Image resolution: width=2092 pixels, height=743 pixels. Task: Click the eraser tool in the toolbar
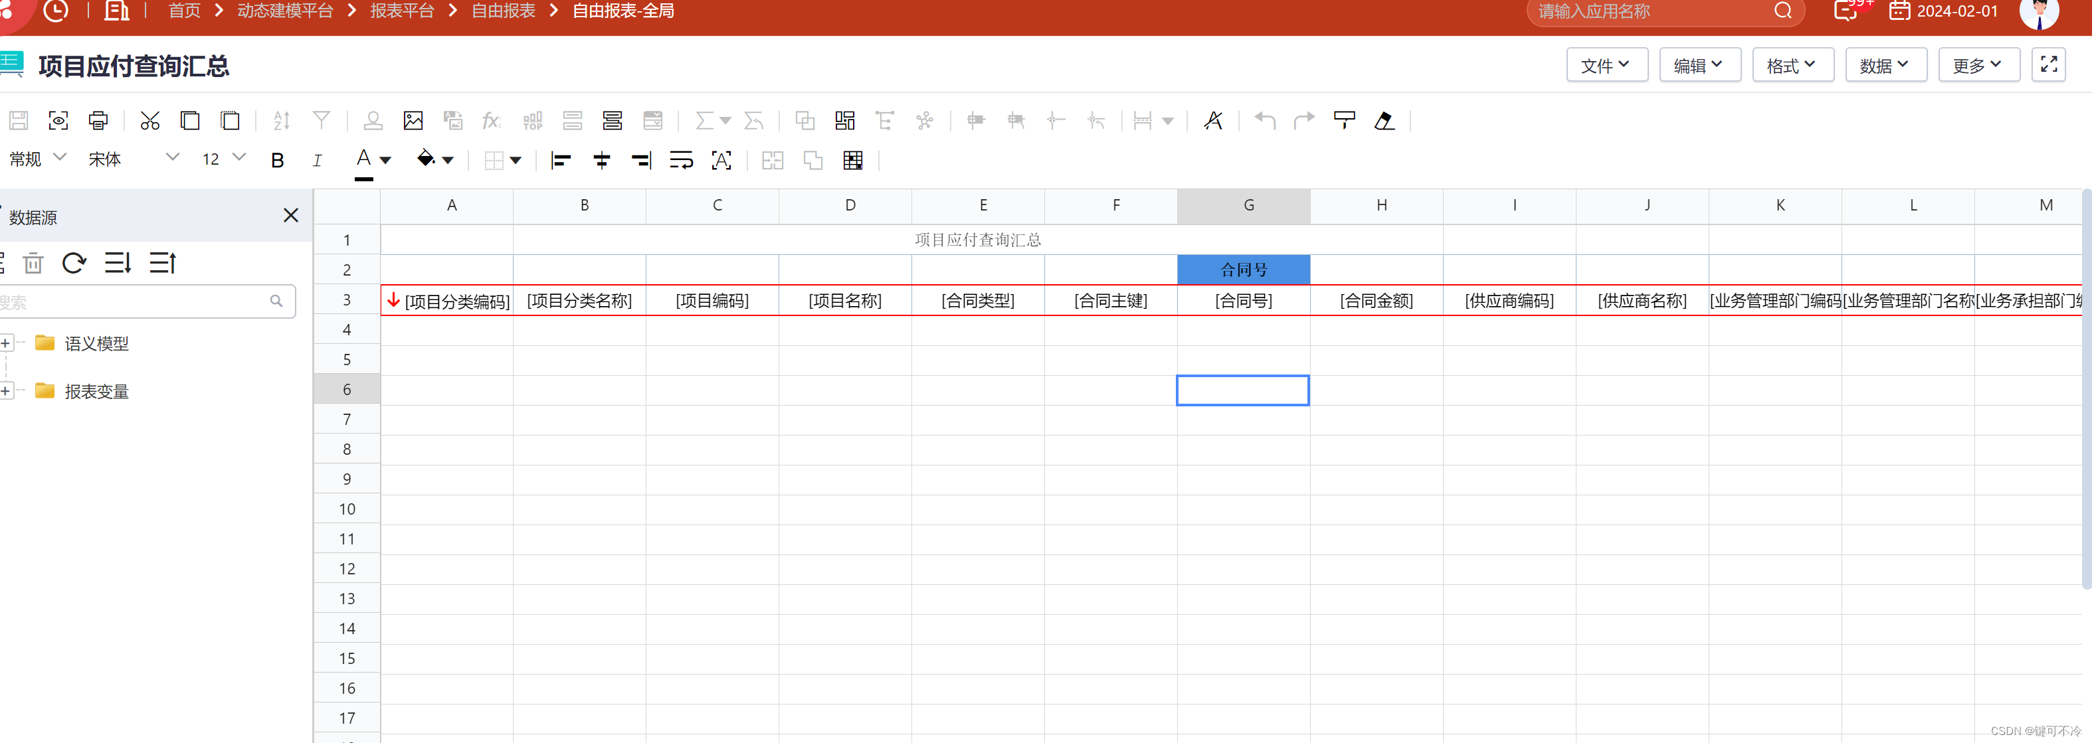[1385, 120]
